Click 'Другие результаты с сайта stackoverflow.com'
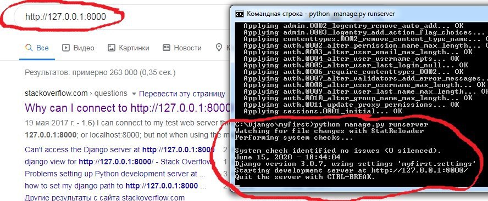Viewport: 488px width, 201px height. click(x=104, y=198)
